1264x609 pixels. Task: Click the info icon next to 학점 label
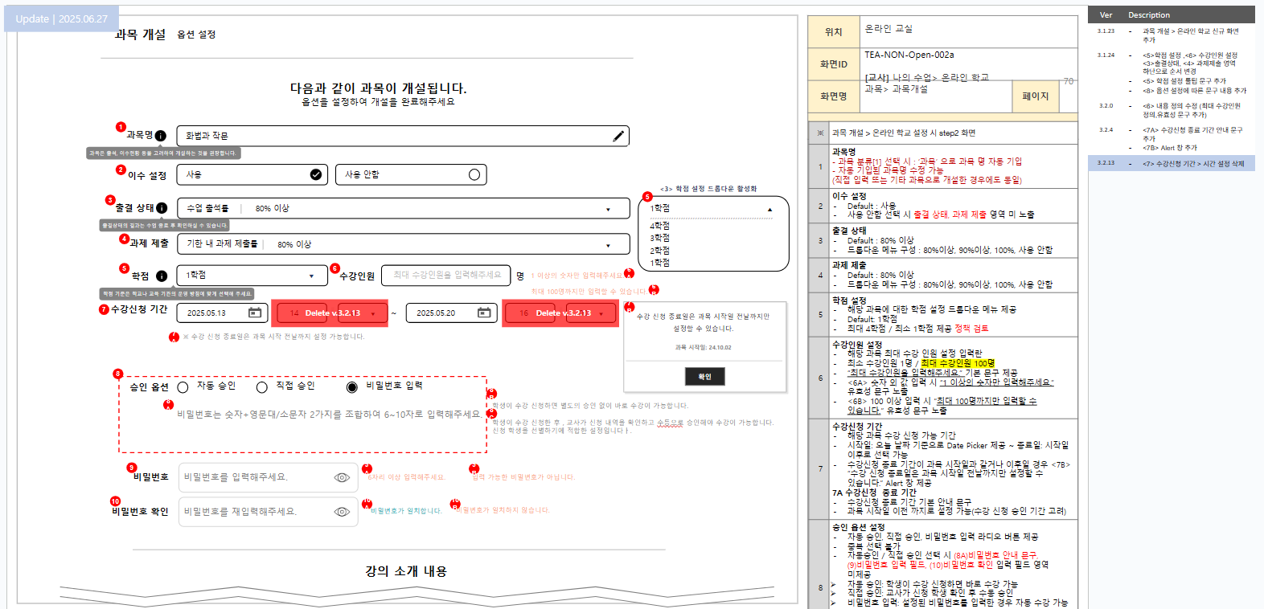[162, 276]
